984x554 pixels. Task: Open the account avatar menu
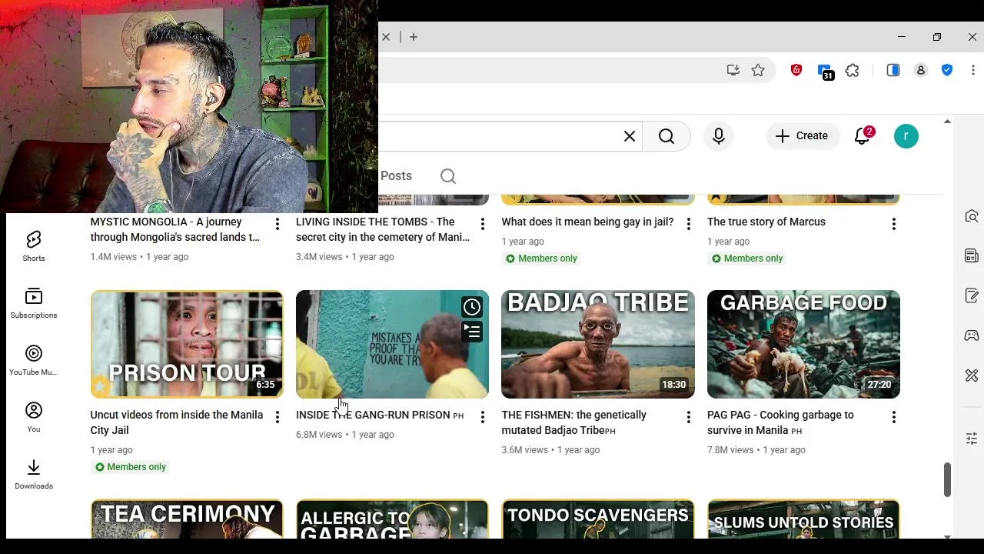point(906,136)
